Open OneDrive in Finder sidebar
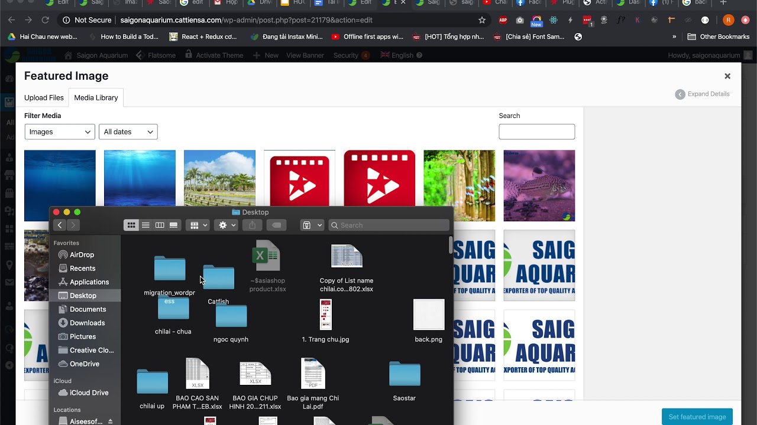The height and width of the screenshot is (425, 757). pos(85,364)
